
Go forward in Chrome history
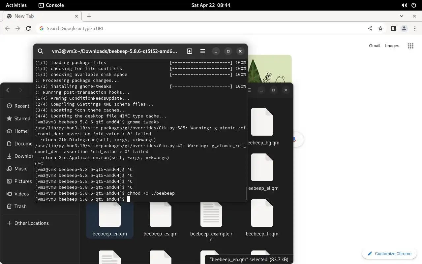(18, 28)
